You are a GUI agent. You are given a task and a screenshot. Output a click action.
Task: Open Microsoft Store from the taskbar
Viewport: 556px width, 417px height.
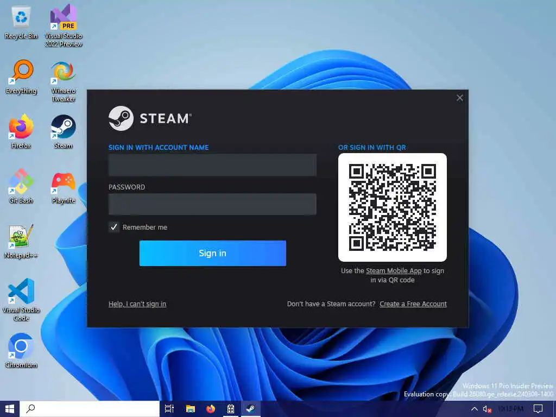(230, 409)
